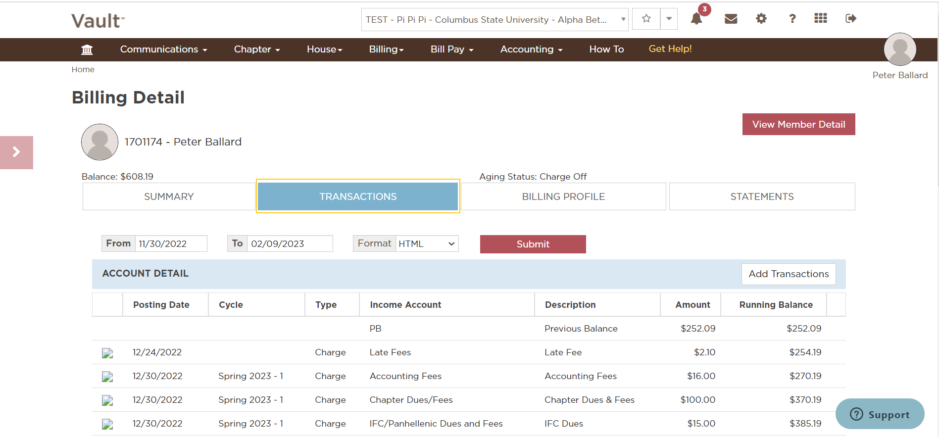Open the Accounting menu
This screenshot has height=437, width=939.
click(x=531, y=49)
